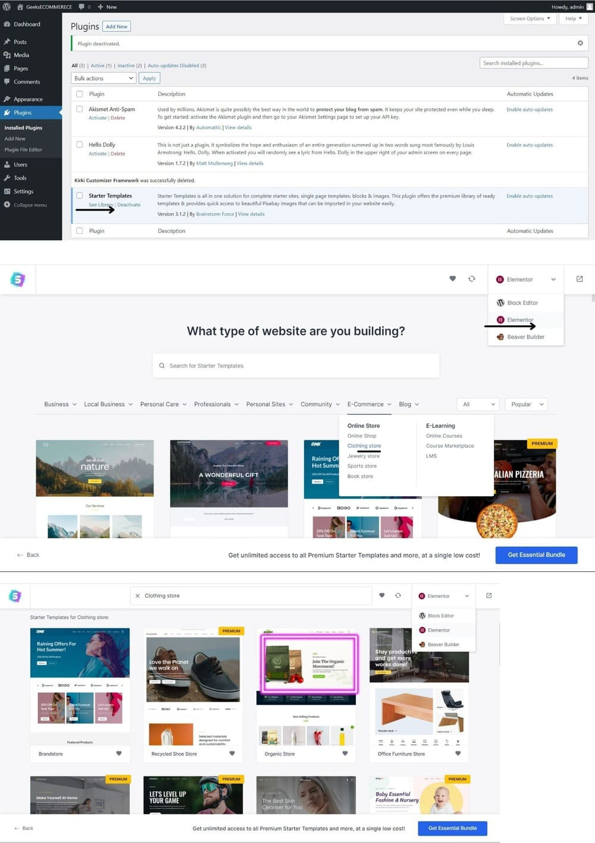This screenshot has width=595, height=843.
Task: Open the nature template thumbnail
Action: tap(95, 489)
